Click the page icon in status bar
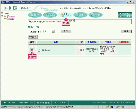 tap(2, 107)
